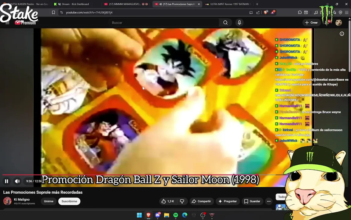351x220 pixels.
Task: Open the YouTube hamburger guide menu
Action: [7, 23]
